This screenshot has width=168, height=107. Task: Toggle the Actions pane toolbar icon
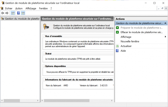click(x=24, y=13)
